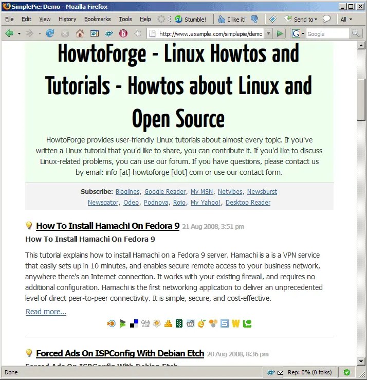This screenshot has width=367, height=380.
Task: Click the three-circles Simpy bookmark icon
Action: point(213,323)
